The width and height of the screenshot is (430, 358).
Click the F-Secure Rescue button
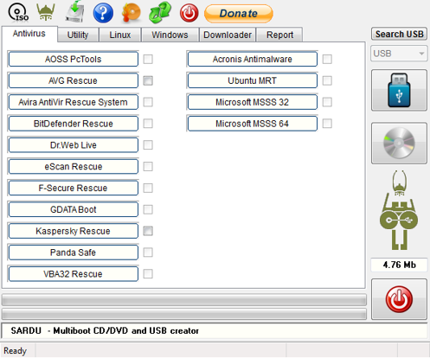pyautogui.click(x=74, y=188)
